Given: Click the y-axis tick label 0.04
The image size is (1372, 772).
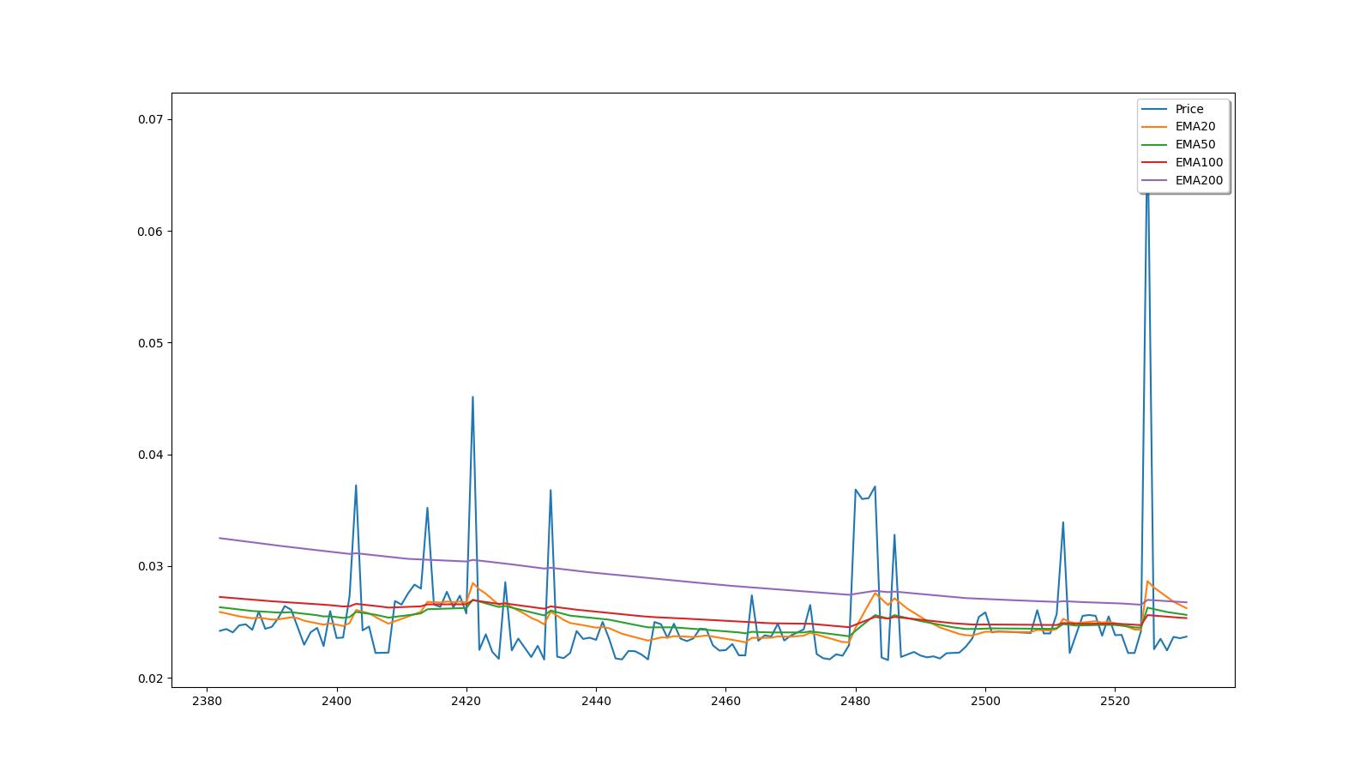Looking at the screenshot, I should coord(150,455).
